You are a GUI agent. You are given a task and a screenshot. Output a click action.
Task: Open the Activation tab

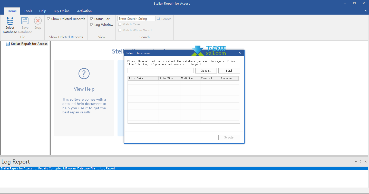(84, 11)
